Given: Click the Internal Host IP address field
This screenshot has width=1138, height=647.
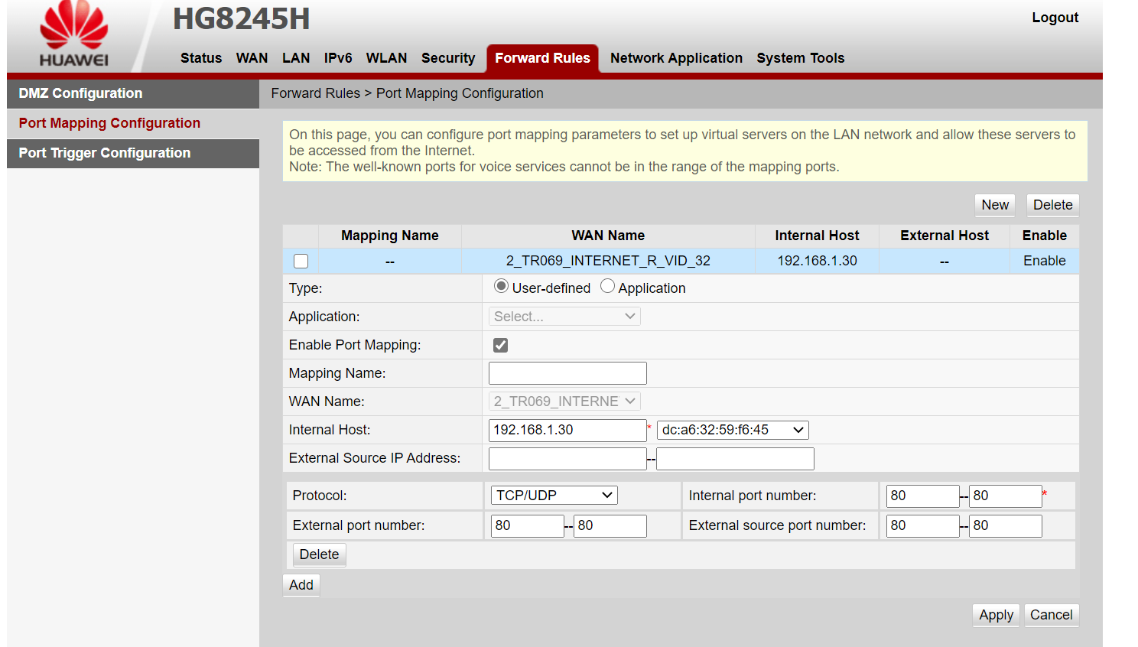Looking at the screenshot, I should 567,430.
